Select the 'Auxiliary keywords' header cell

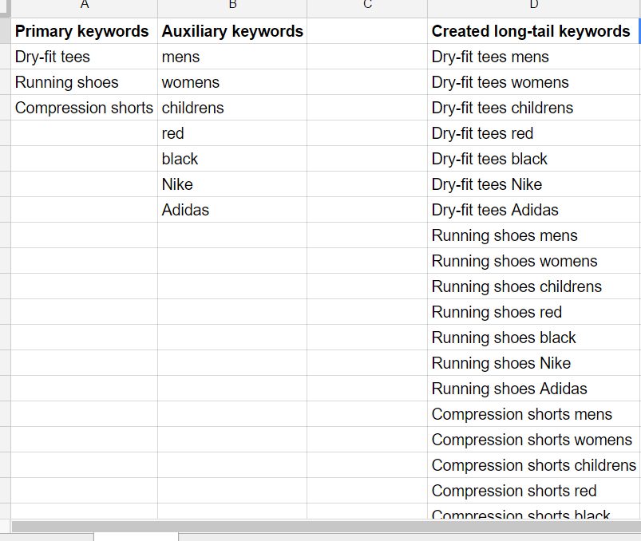(232, 31)
